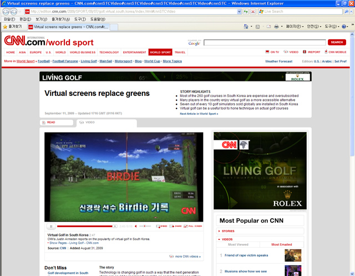Switch to the Read tab
The width and height of the screenshot is (355, 276).
coord(51,122)
